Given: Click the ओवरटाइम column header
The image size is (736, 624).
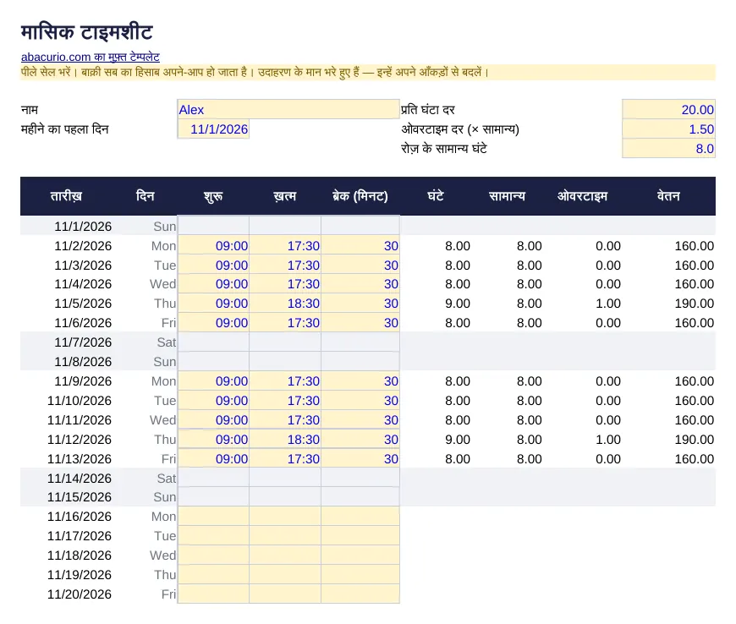Looking at the screenshot, I should 582,196.
